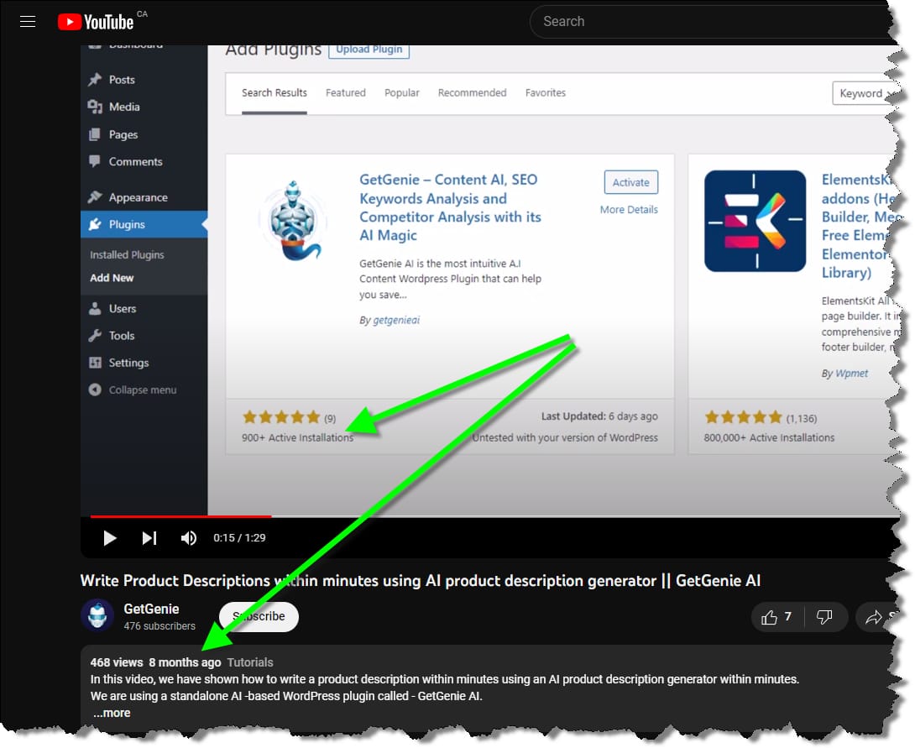Click the video title text
The image size is (915, 748).
421,581
